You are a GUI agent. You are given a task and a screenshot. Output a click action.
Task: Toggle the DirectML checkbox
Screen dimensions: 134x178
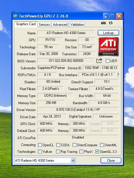tap(102, 145)
